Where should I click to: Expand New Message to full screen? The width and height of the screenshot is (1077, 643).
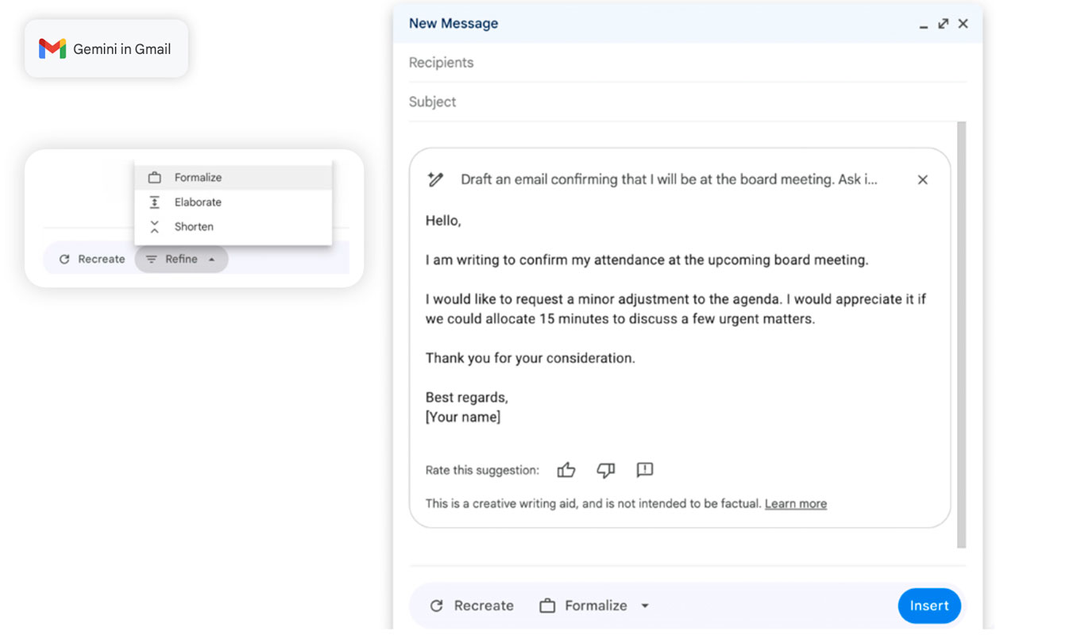[943, 24]
